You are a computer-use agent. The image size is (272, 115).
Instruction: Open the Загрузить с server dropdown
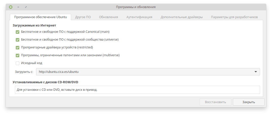pyautogui.click(x=148, y=72)
